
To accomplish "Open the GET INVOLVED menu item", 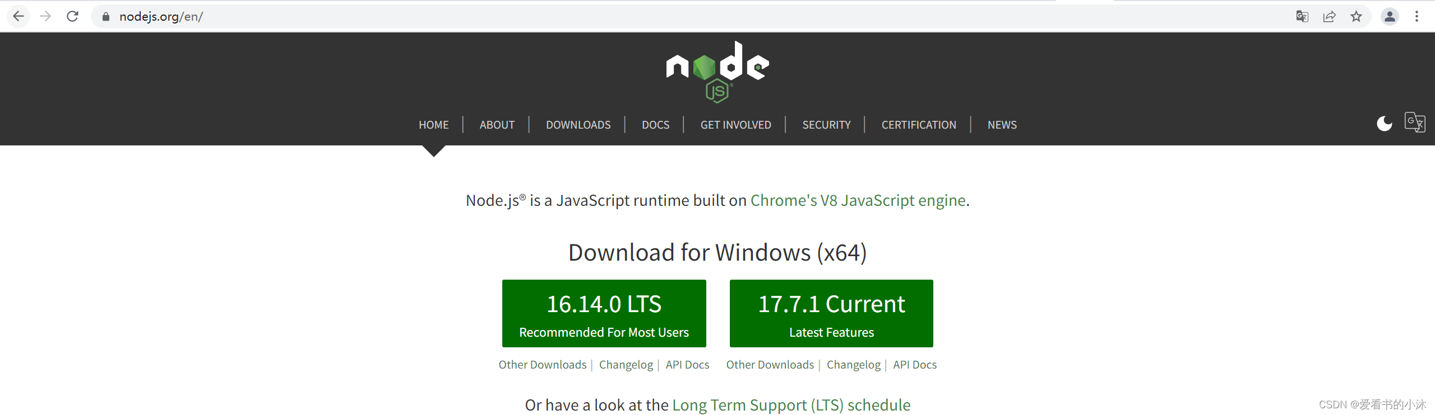I will pyautogui.click(x=735, y=125).
